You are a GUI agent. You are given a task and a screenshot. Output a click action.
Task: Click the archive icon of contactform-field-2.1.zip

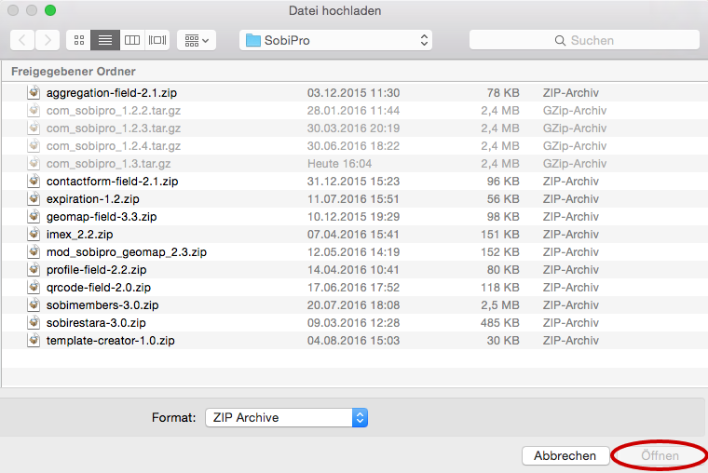coord(34,181)
